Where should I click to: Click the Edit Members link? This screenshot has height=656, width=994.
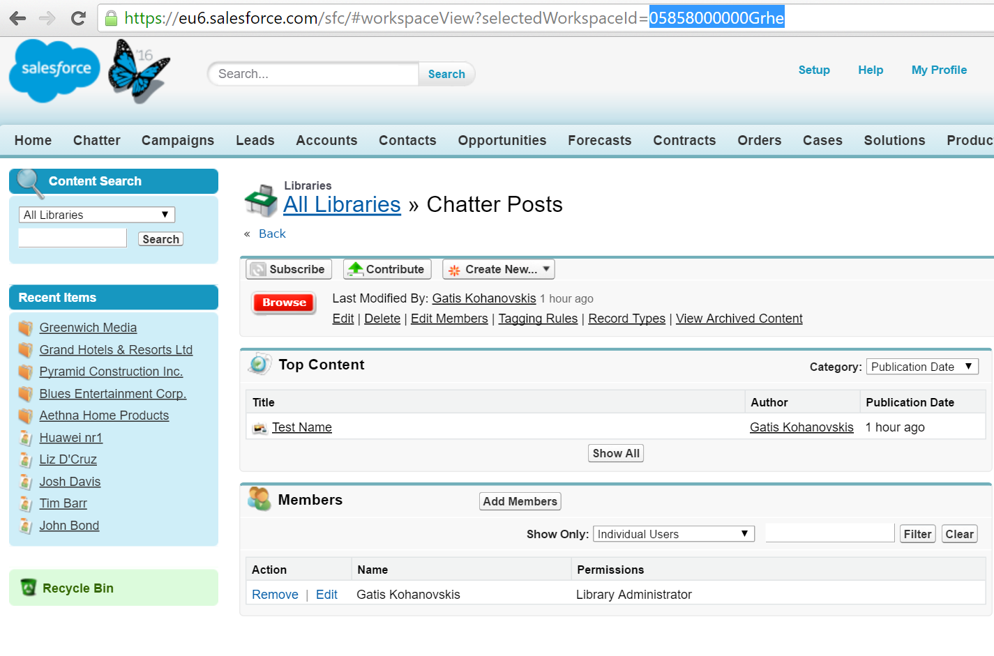449,319
